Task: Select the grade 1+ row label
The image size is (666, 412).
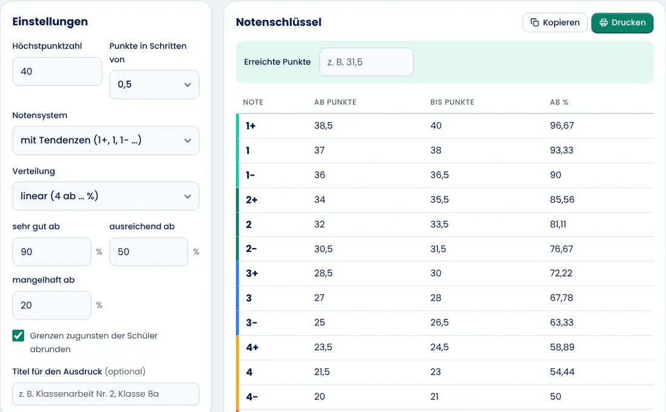Action: pos(251,126)
